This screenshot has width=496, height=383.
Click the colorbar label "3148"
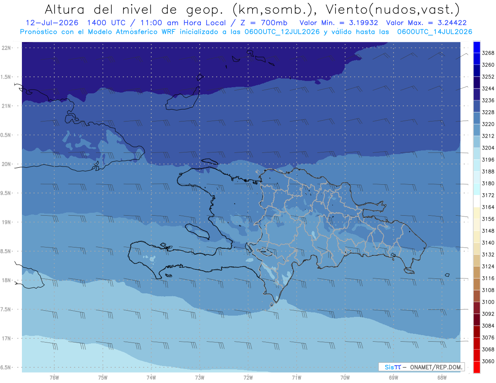pyautogui.click(x=488, y=231)
